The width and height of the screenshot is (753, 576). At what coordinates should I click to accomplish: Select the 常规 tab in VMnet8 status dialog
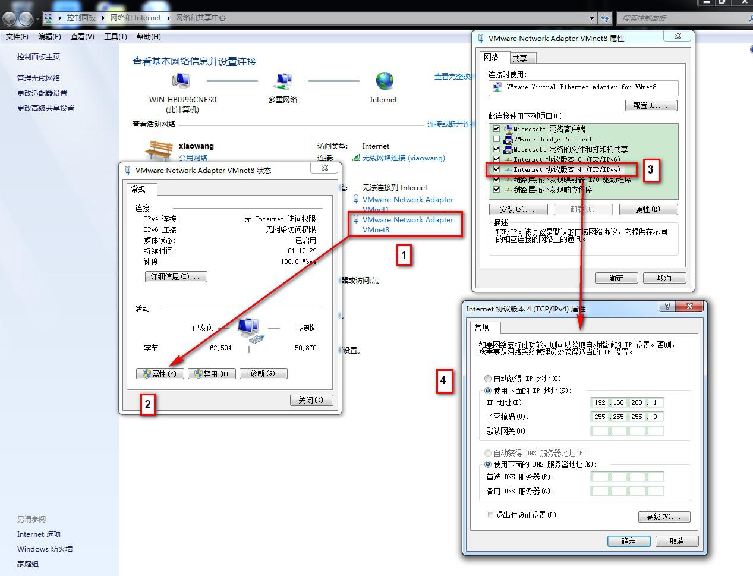click(141, 189)
